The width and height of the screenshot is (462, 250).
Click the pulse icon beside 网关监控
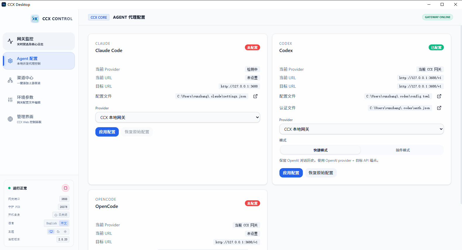click(10, 41)
